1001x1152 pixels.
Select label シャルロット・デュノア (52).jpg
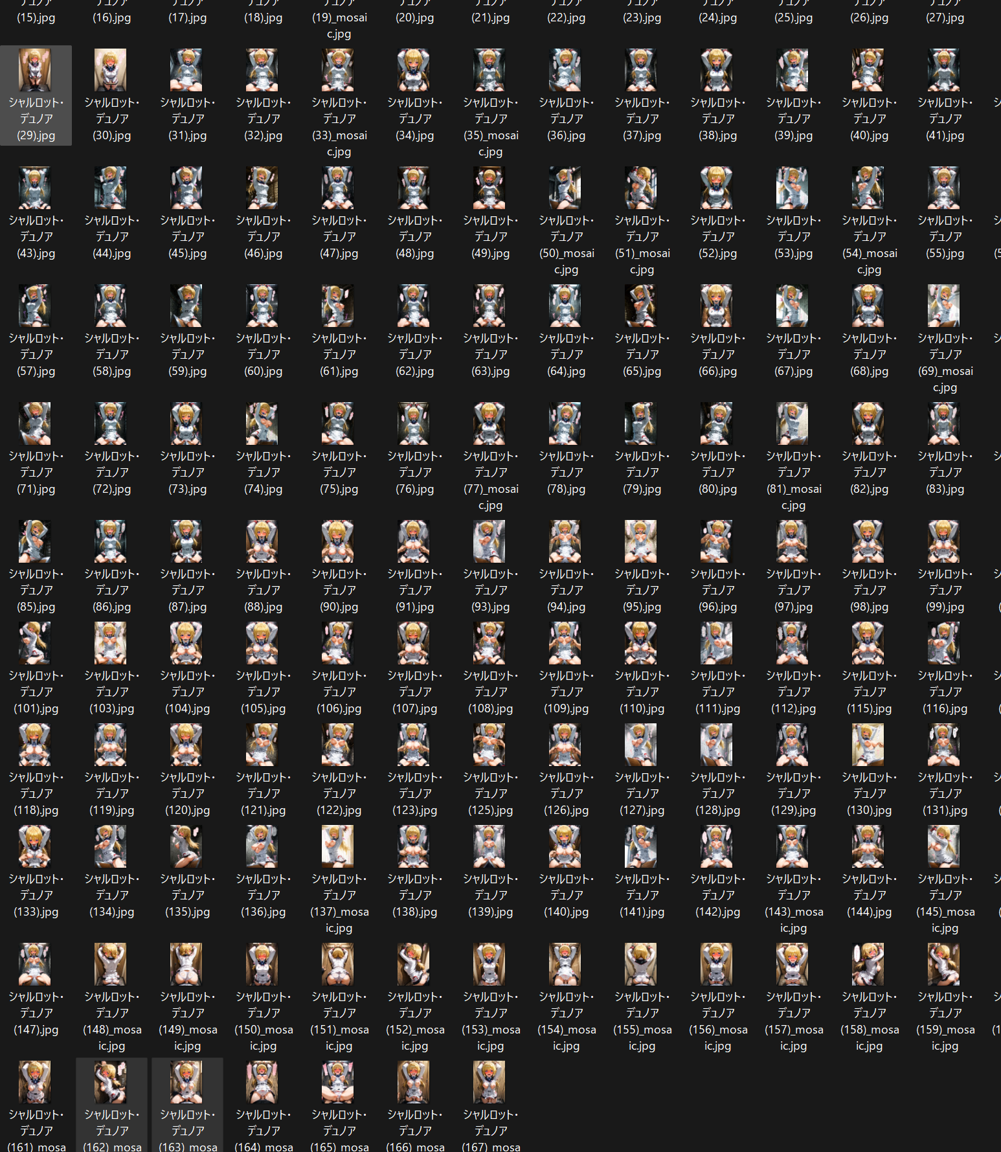point(718,237)
